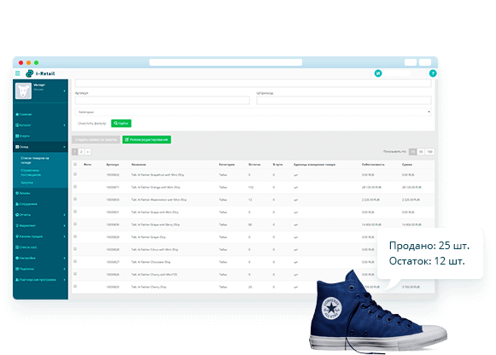
Task: Open Список товаров на складе
Action: coord(35,160)
